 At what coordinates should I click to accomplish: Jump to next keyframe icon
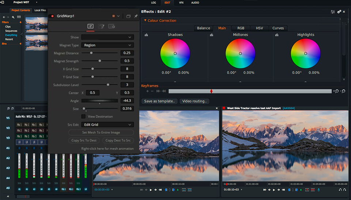pyautogui.click(x=164, y=91)
